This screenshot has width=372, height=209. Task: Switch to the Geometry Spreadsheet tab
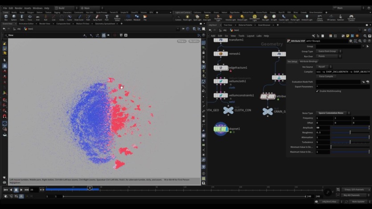pos(105,24)
